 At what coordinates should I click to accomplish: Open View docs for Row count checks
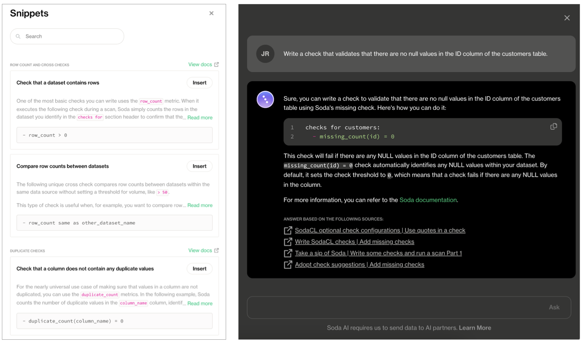[x=200, y=64]
